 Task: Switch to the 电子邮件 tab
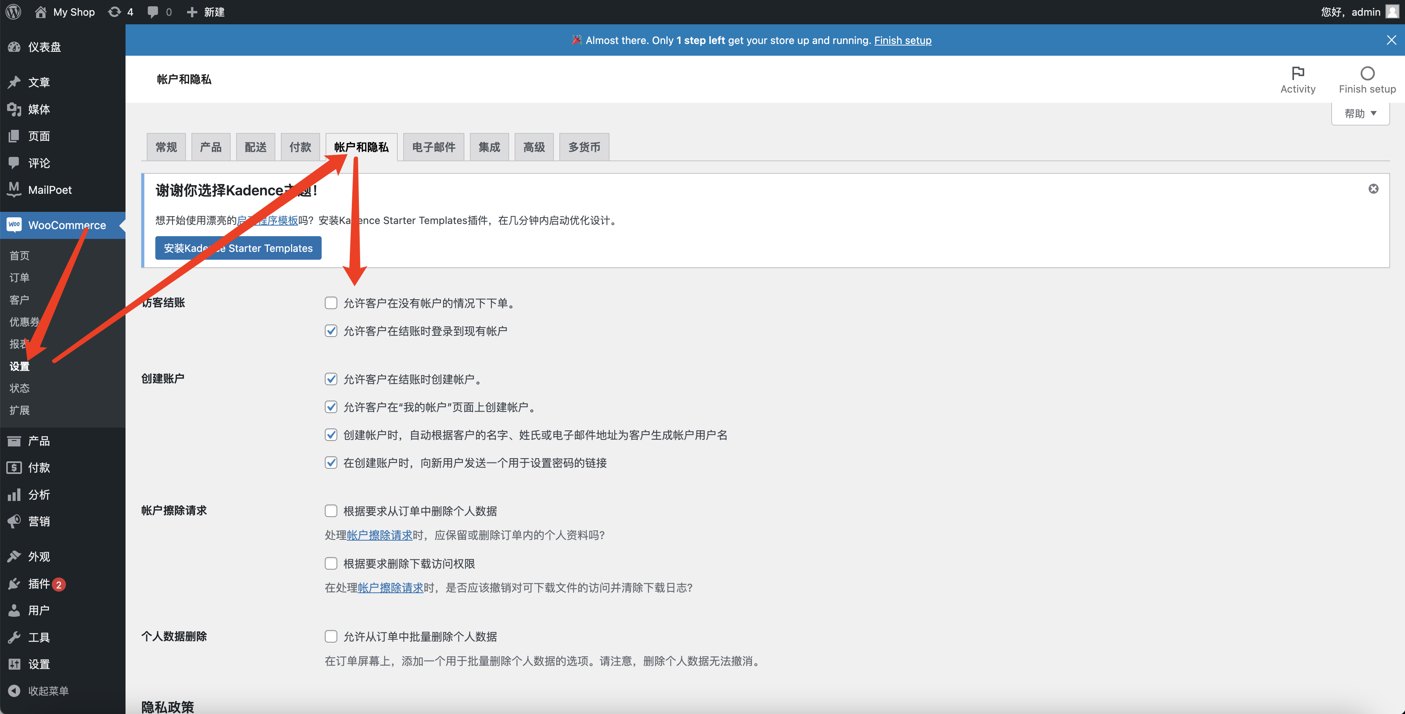433,146
